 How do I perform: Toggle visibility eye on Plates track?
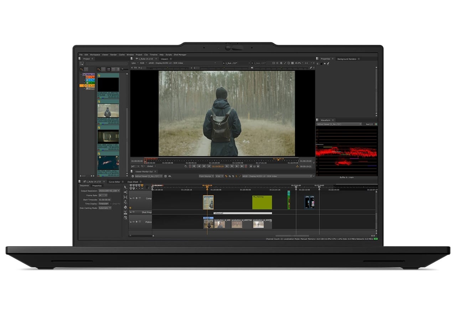point(134,222)
